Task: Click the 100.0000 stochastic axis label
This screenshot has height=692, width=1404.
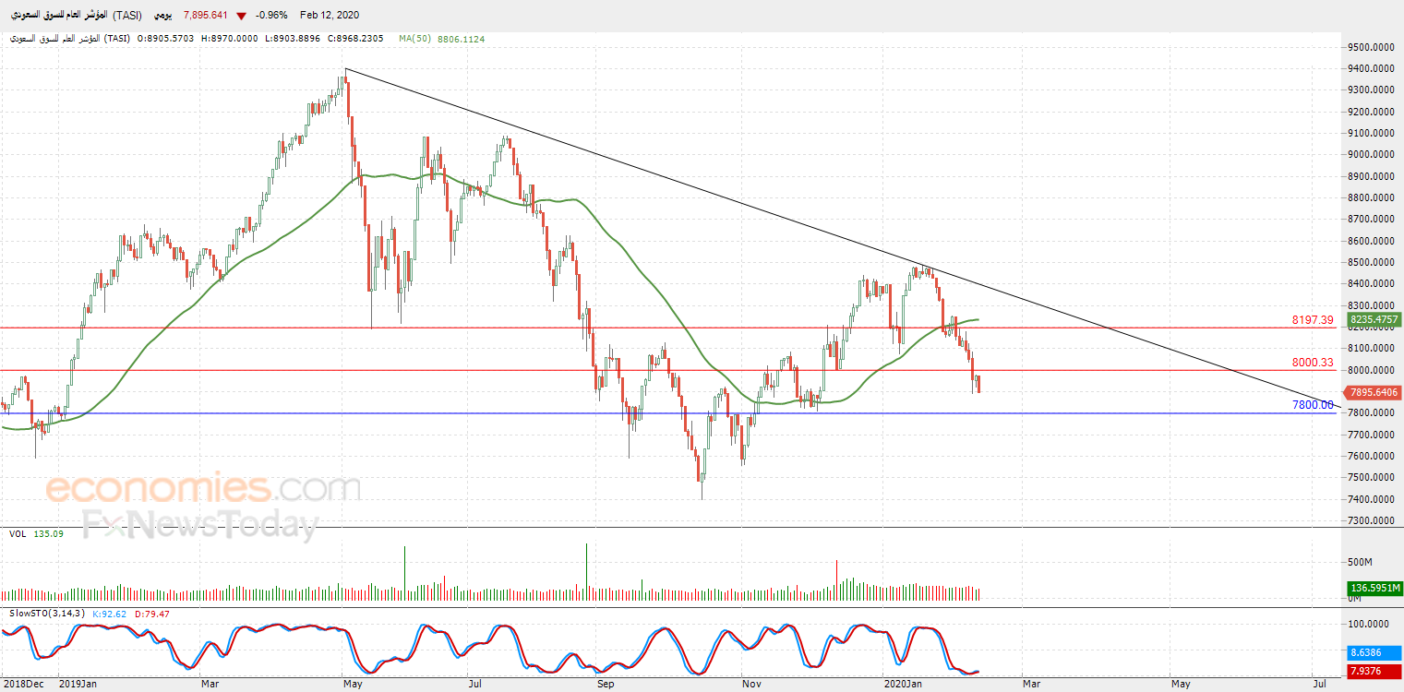Action: click(x=1368, y=624)
